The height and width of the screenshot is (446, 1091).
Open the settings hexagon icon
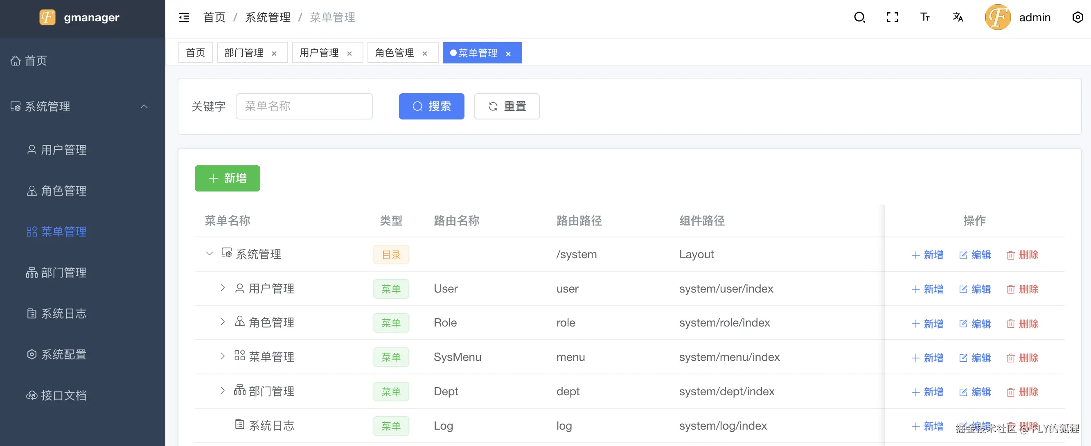[x=1077, y=17]
